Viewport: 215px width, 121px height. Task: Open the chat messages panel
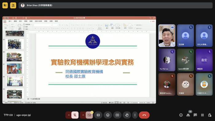point(195,115)
